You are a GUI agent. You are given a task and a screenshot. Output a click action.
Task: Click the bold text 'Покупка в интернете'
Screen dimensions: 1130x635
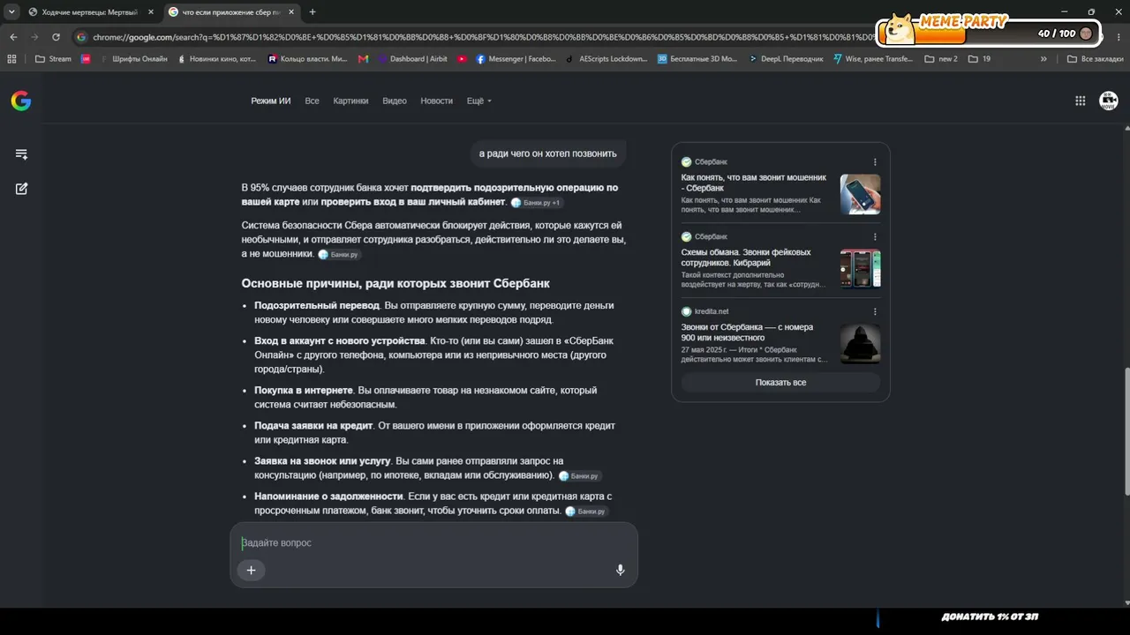pos(304,390)
